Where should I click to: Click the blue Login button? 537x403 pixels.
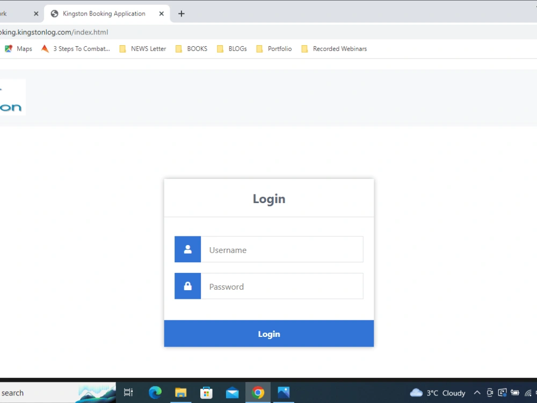[269, 334]
